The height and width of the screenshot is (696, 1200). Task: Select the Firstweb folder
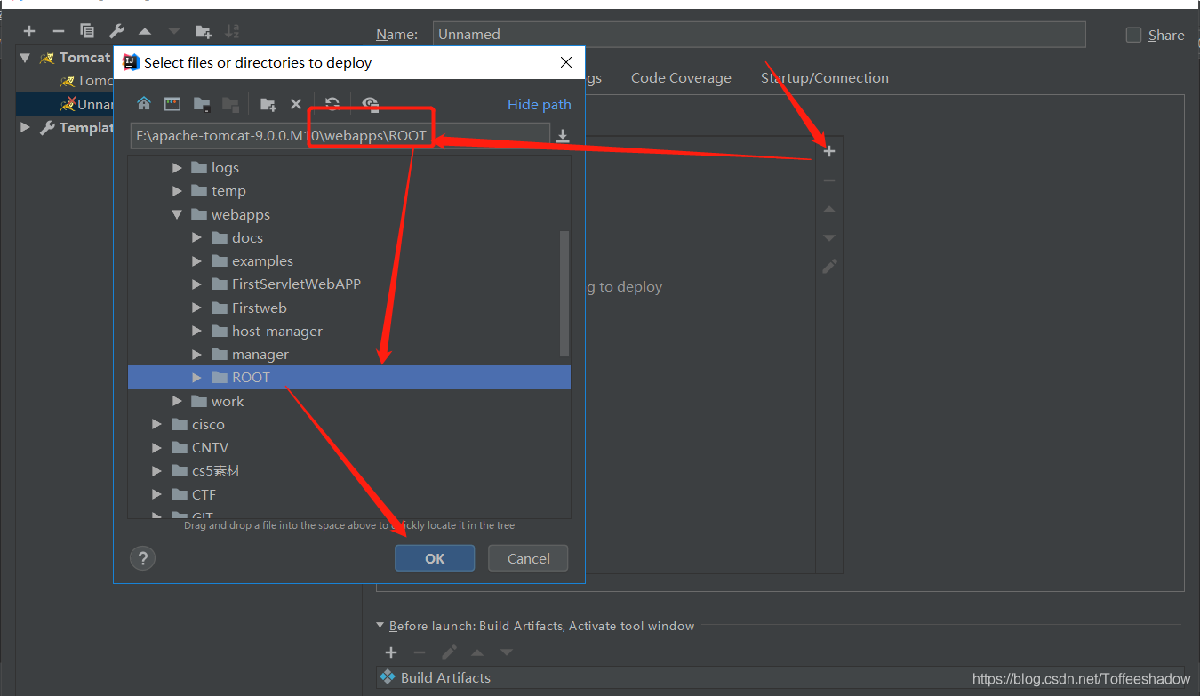coord(260,308)
